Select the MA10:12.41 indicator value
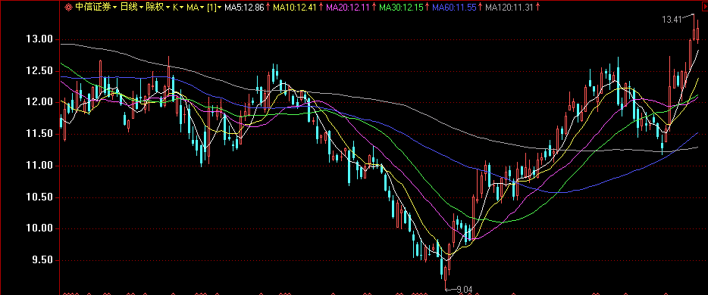Screen dimensions: 708x295 point(294,8)
